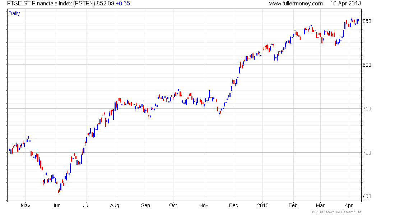The width and height of the screenshot is (395, 215).
Task: Click the Oct label on time axis
Action: click(173, 206)
